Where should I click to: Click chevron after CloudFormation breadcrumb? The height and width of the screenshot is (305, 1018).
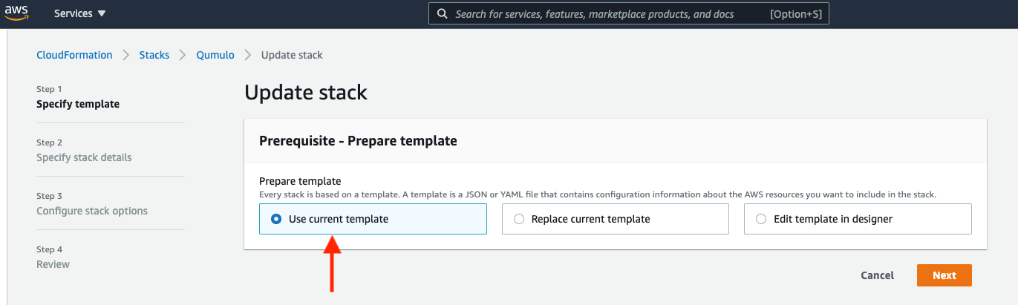(126, 55)
